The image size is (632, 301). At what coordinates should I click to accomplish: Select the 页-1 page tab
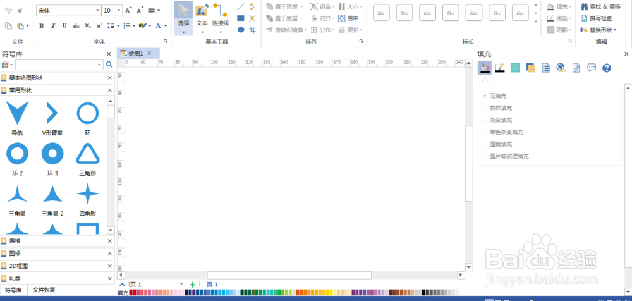pos(212,285)
